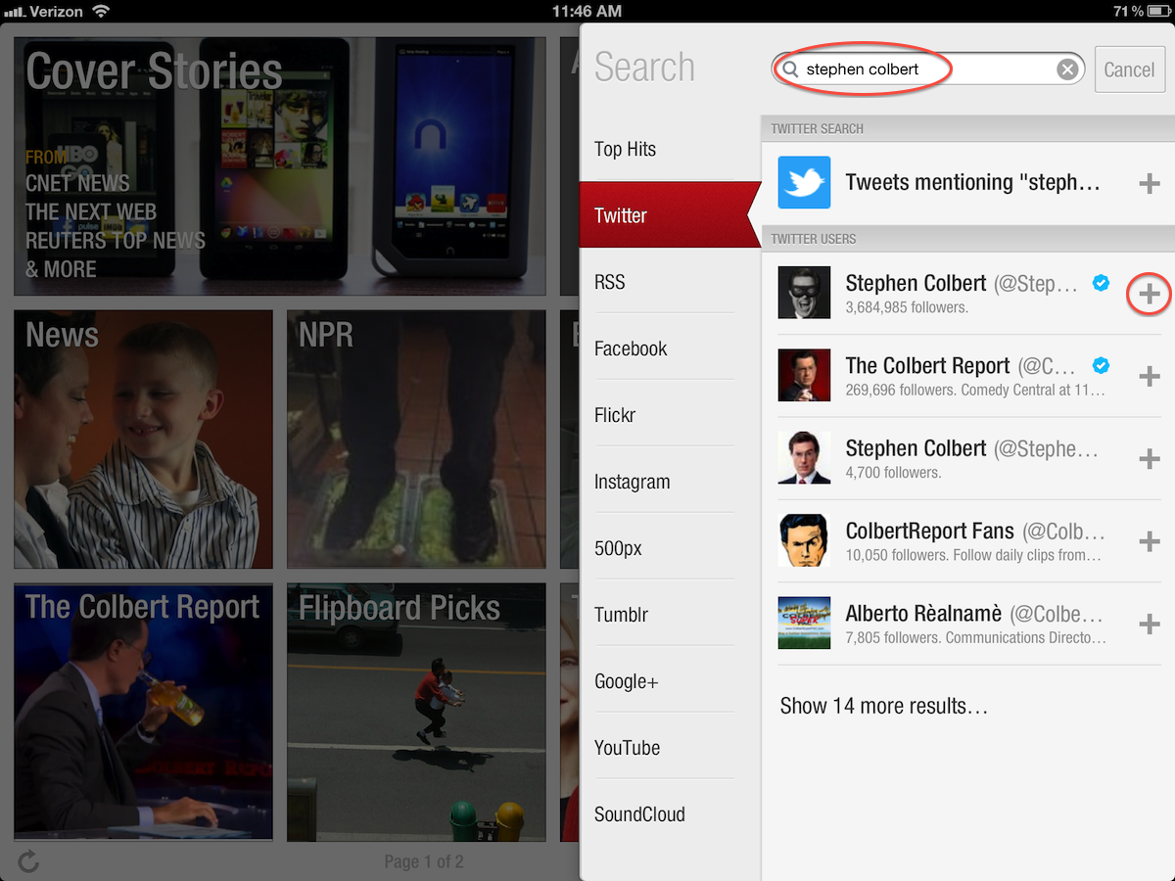Screen dimensions: 1175x881
Task: Tap "REUTERS TOP NEWS" on the Cover Stories tile
Action: (116, 241)
